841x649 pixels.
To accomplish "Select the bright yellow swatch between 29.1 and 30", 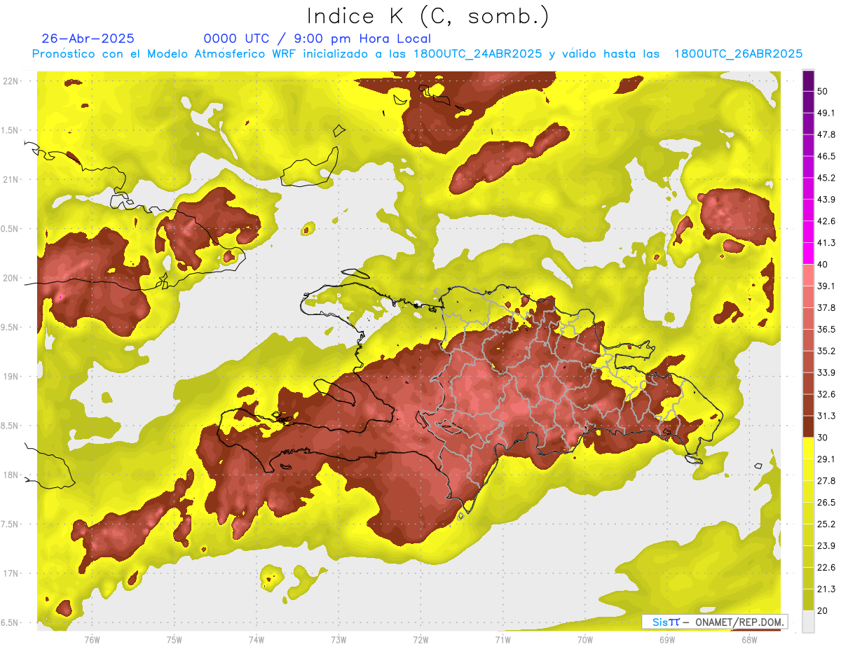I will click(x=808, y=448).
